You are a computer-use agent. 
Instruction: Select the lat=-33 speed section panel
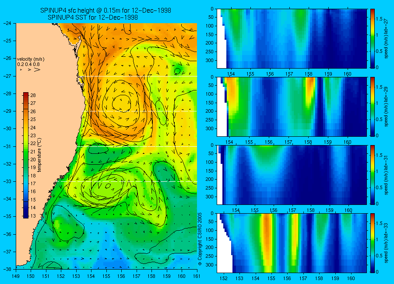tap(292, 243)
